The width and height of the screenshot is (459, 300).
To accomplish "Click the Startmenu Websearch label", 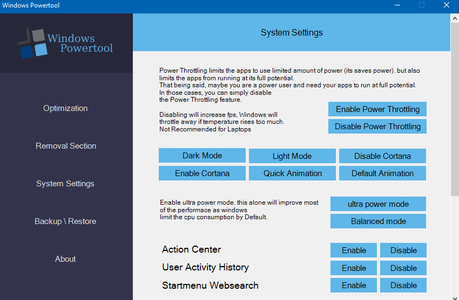I will coord(210,285).
